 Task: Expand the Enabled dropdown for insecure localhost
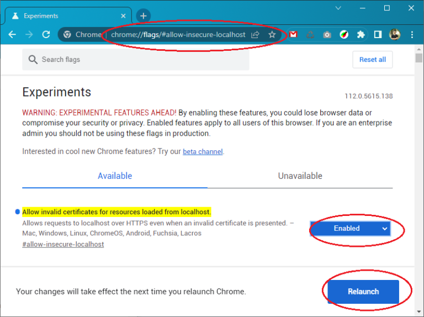[x=350, y=228]
